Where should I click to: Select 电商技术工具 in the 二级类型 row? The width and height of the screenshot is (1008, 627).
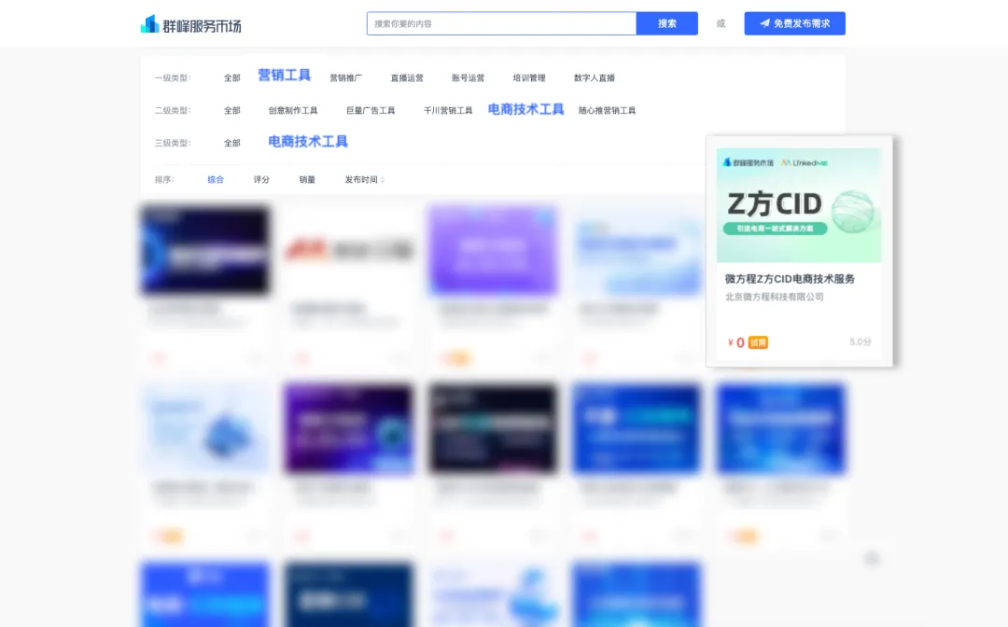[x=525, y=109]
